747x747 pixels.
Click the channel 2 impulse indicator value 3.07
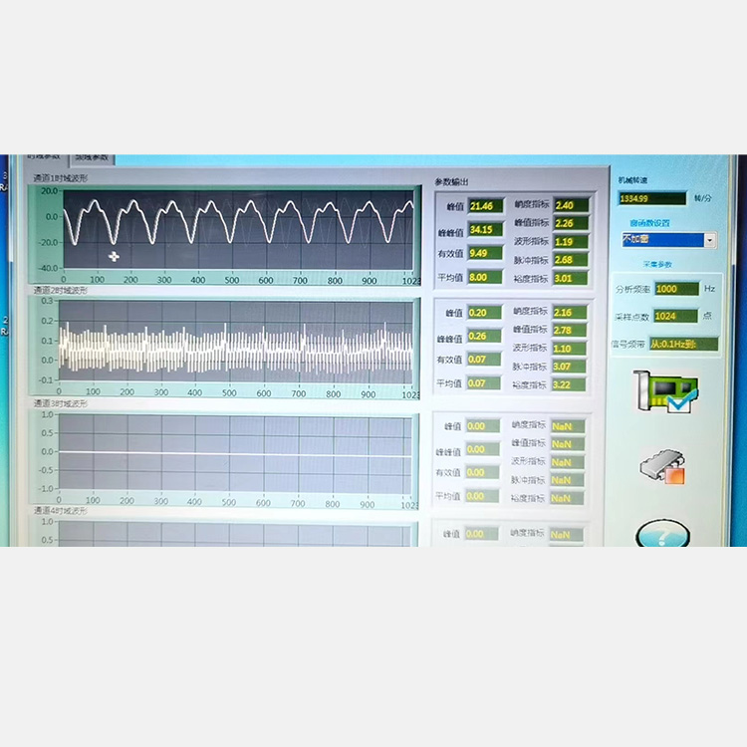[570, 367]
